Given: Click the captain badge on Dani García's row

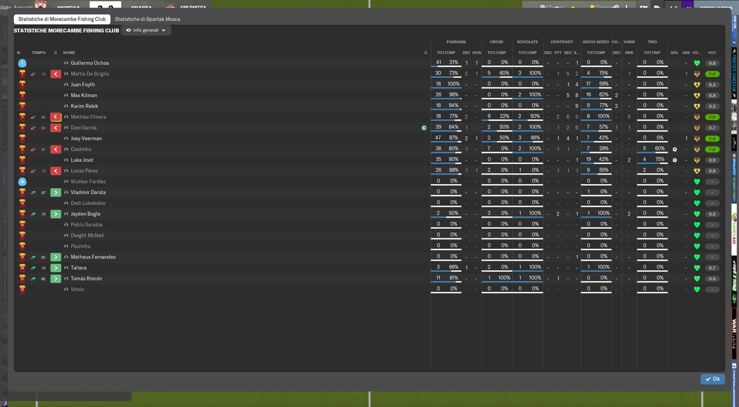Looking at the screenshot, I should 424,128.
